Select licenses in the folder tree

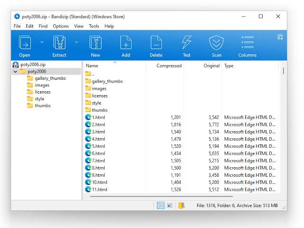click(43, 92)
